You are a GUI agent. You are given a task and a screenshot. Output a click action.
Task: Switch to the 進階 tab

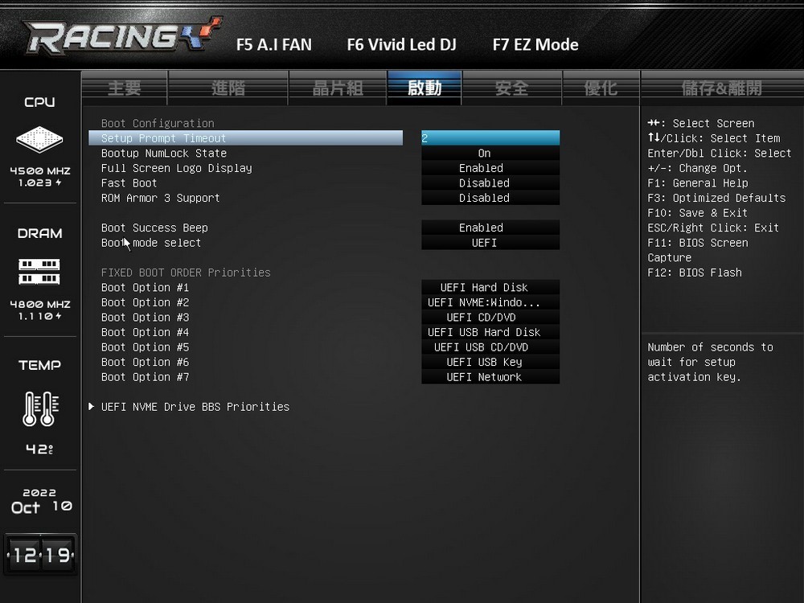click(228, 88)
